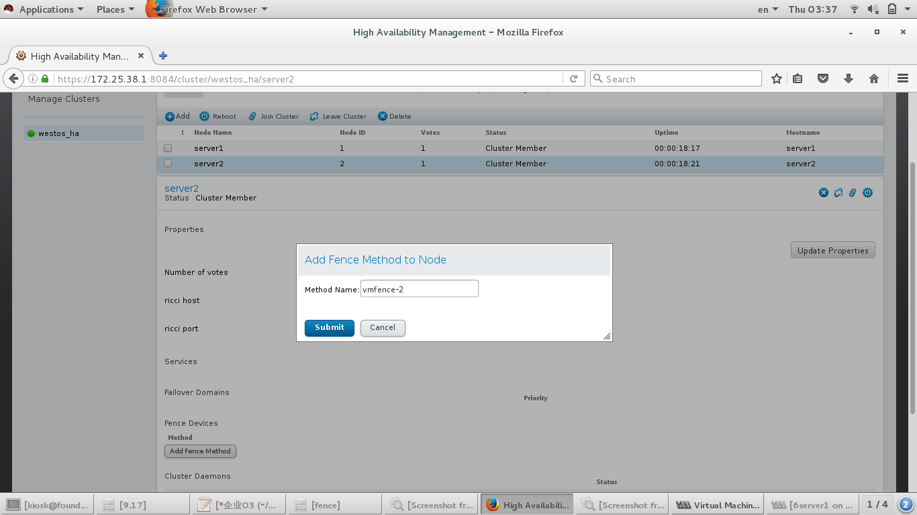Click the Add Fence Method button
The height and width of the screenshot is (515, 917).
tap(200, 451)
